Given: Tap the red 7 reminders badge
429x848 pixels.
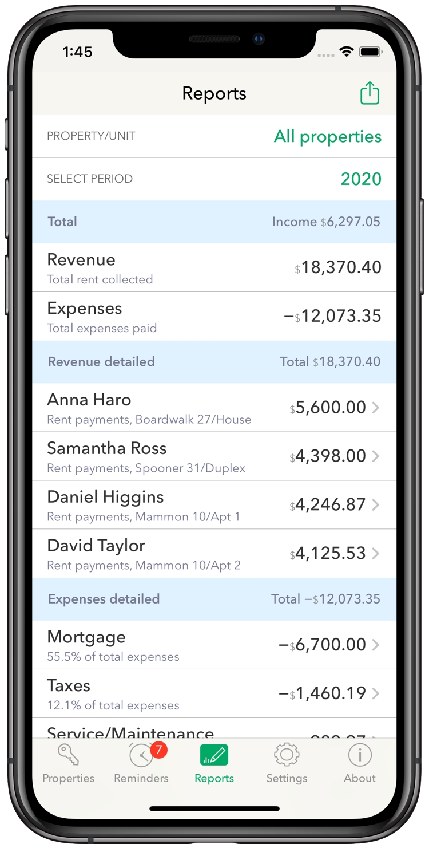Looking at the screenshot, I should tap(158, 750).
